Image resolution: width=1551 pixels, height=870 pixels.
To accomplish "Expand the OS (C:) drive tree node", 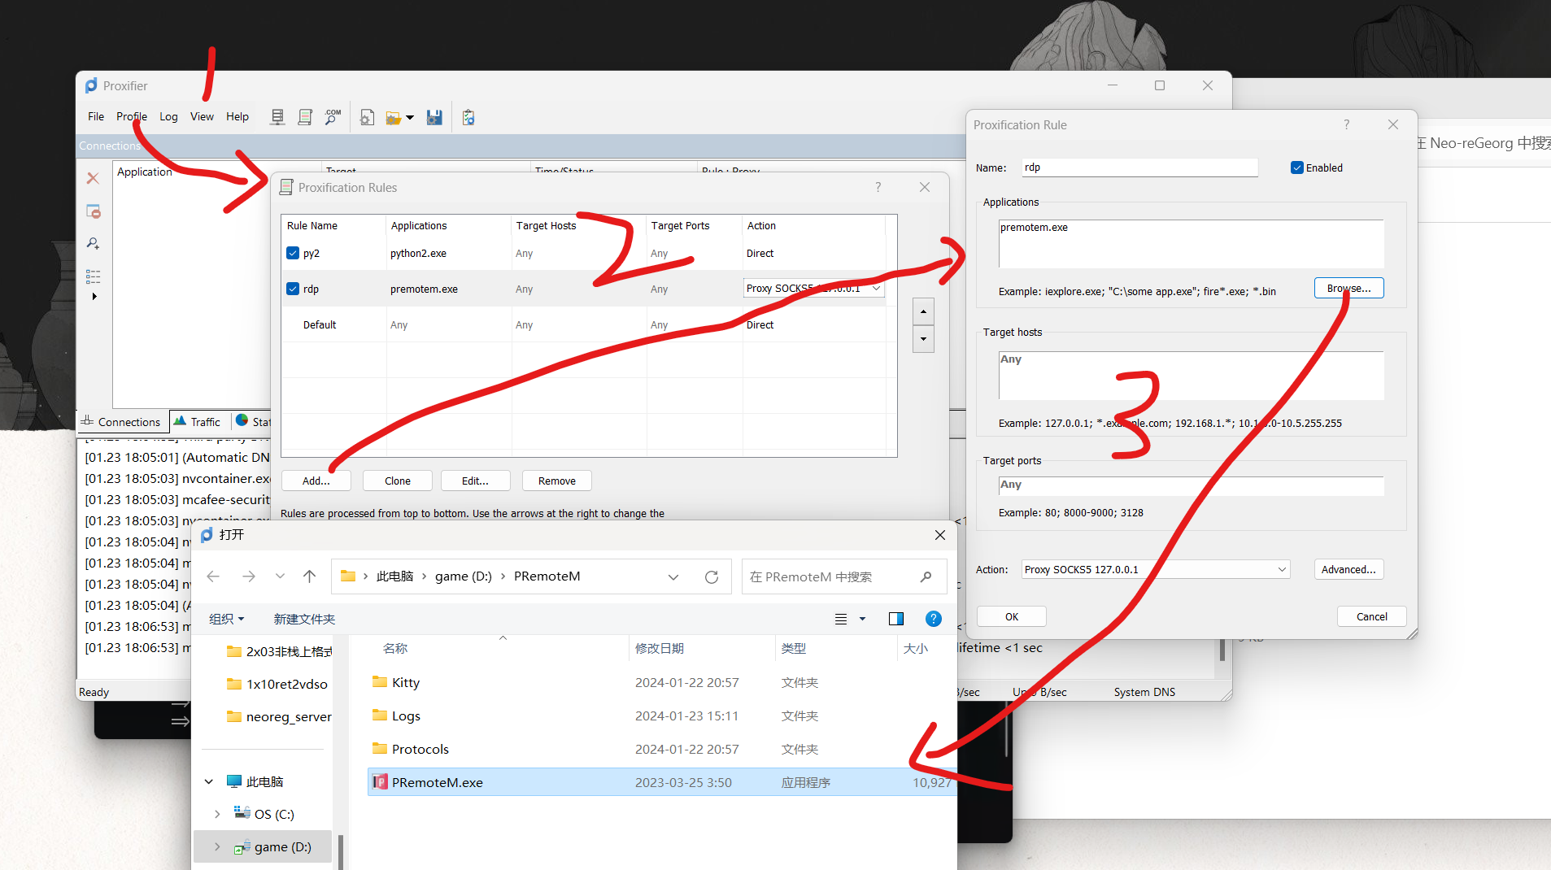I will [217, 814].
